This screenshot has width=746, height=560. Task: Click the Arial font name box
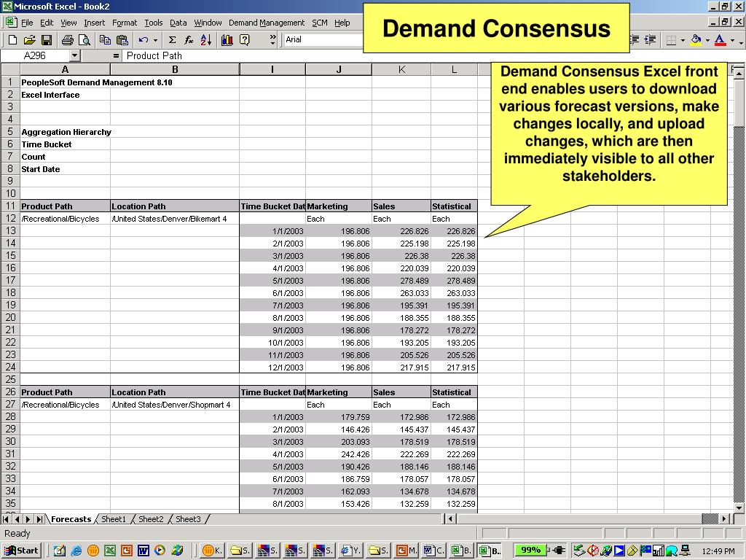pyautogui.click(x=323, y=40)
